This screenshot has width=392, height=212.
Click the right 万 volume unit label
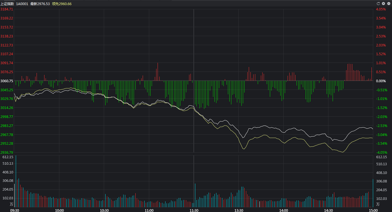(378, 204)
